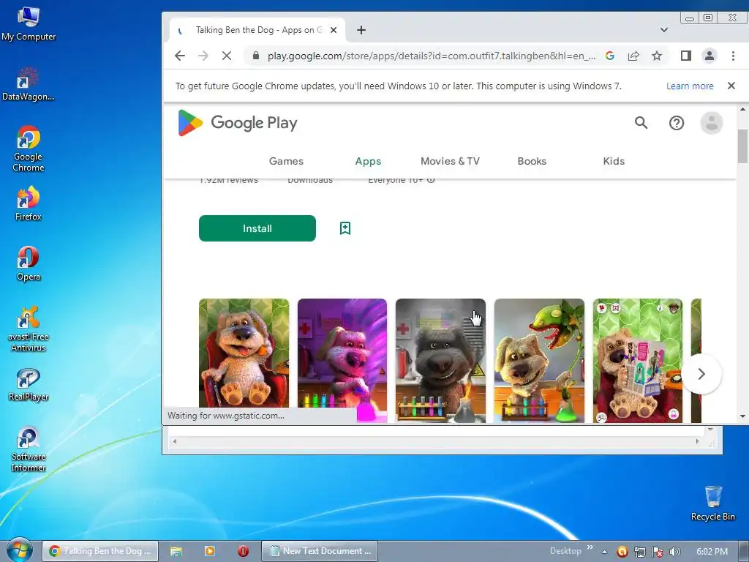Viewport: 749px width, 562px height.
Task: Click the Chrome Talking Ben taskbar button
Action: click(100, 551)
